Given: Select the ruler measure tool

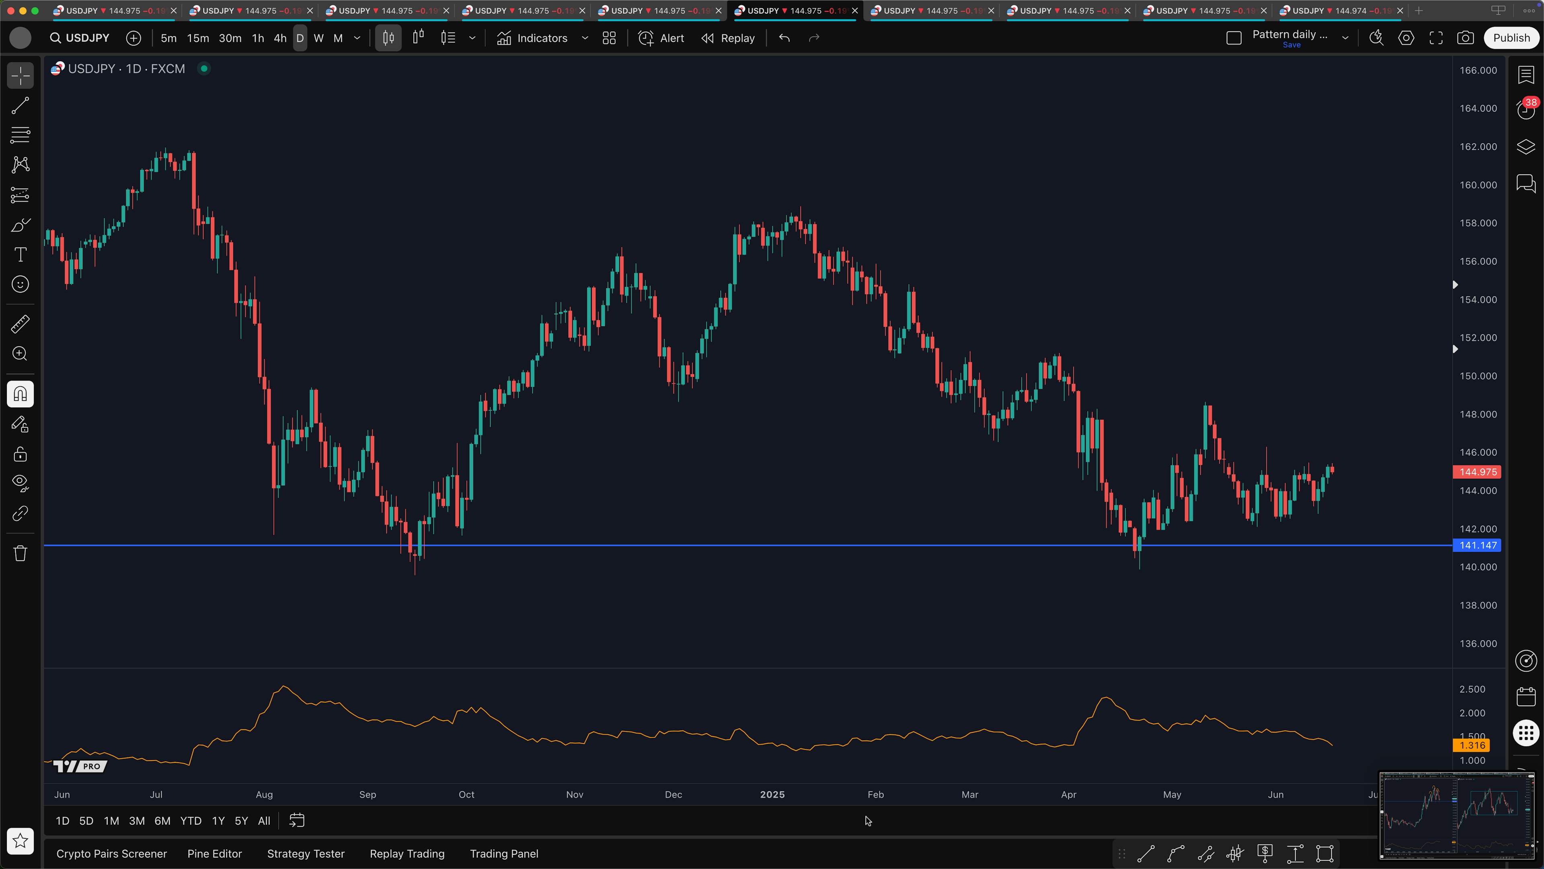Looking at the screenshot, I should coord(20,324).
